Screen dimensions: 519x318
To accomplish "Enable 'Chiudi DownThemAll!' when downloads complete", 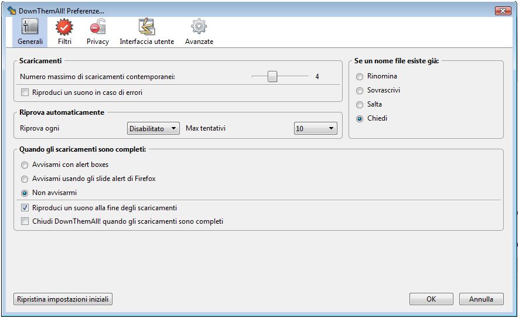I will pos(25,221).
